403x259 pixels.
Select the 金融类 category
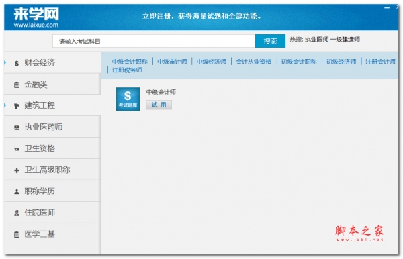52,84
